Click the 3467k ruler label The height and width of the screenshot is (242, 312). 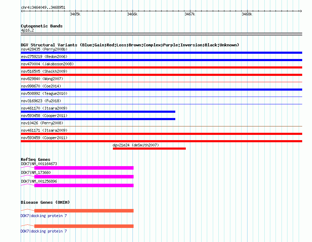tap(190, 14)
